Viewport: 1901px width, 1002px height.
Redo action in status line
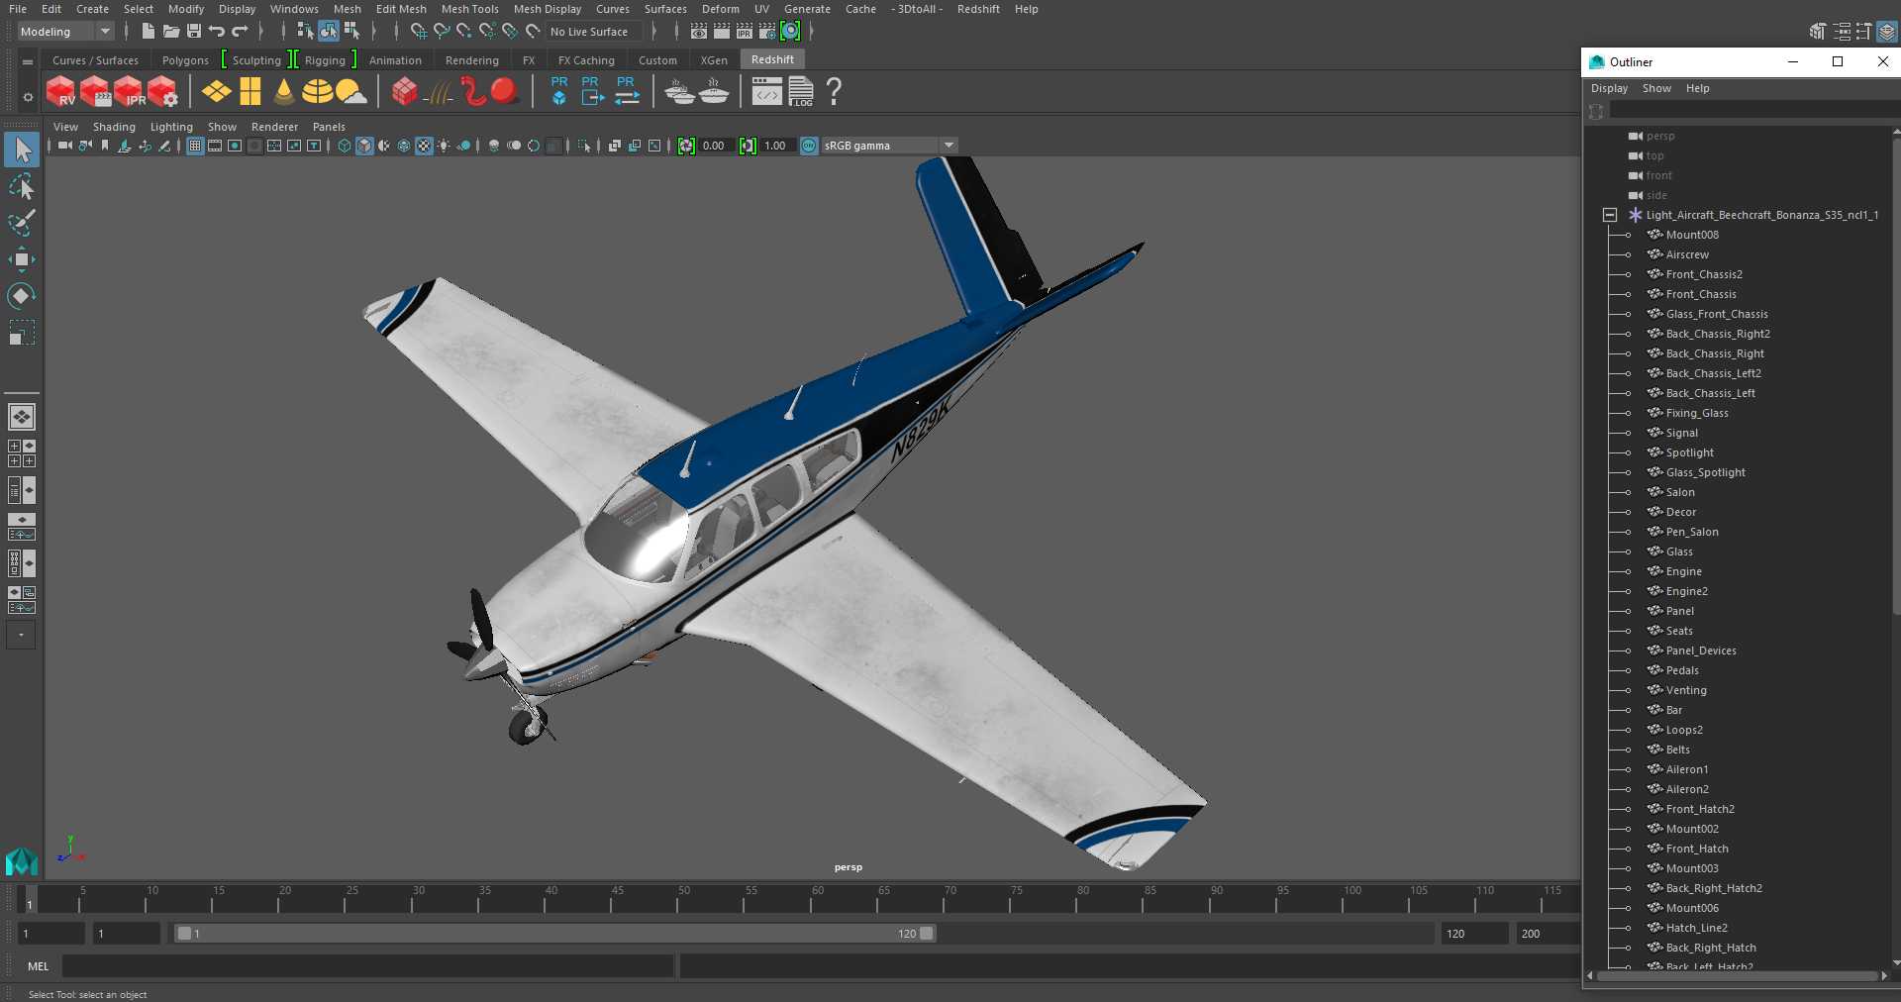[240, 32]
